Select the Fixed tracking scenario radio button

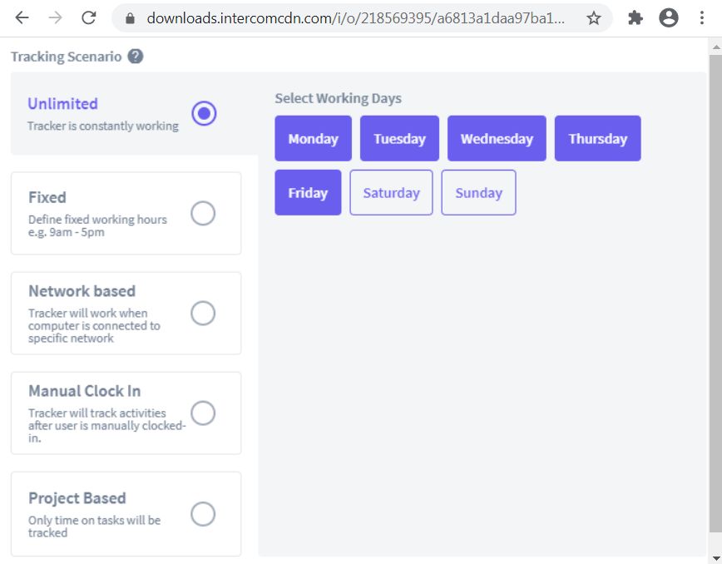point(203,214)
